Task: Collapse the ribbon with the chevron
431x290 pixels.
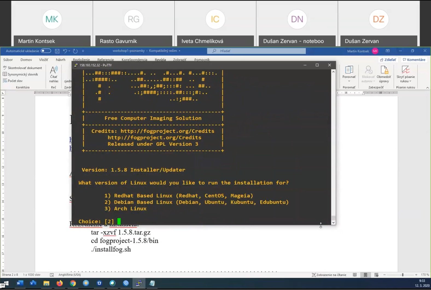Action: pos(427,87)
